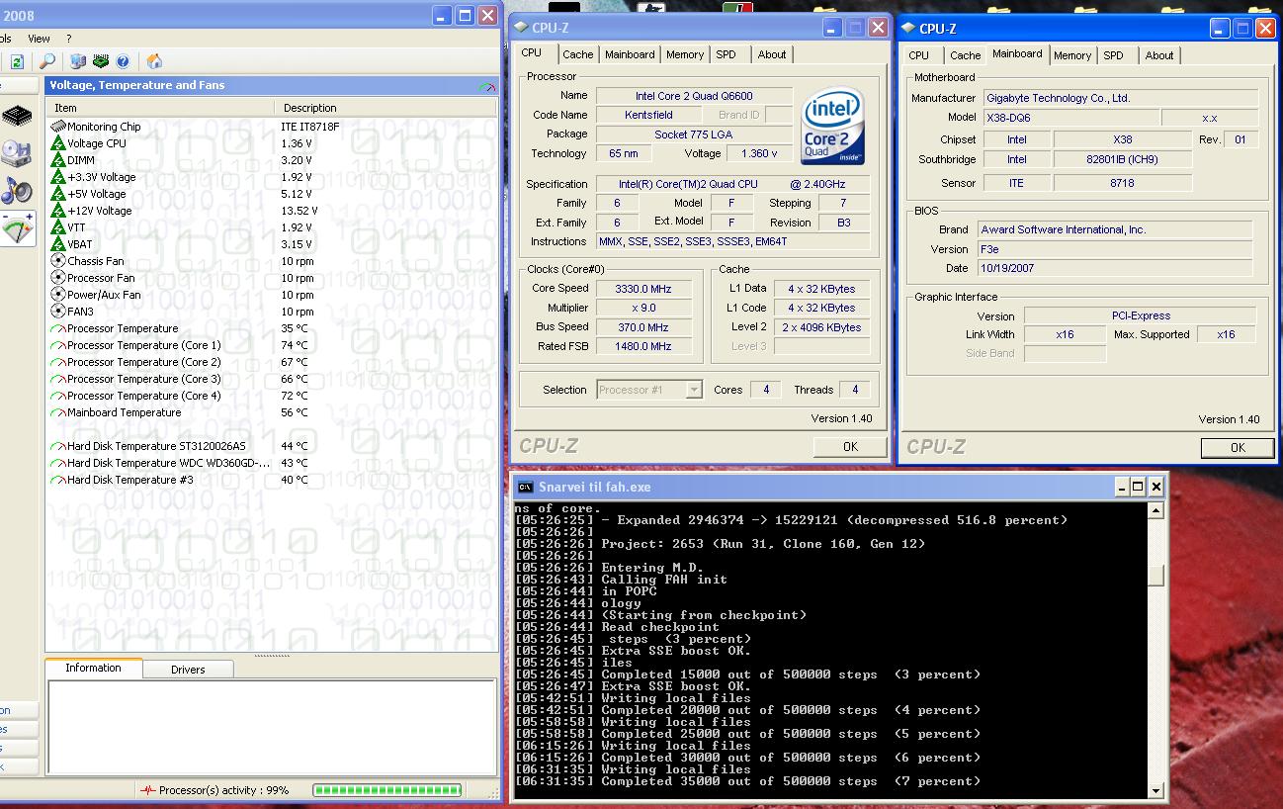Select the +12V Voltage row

click(272, 211)
